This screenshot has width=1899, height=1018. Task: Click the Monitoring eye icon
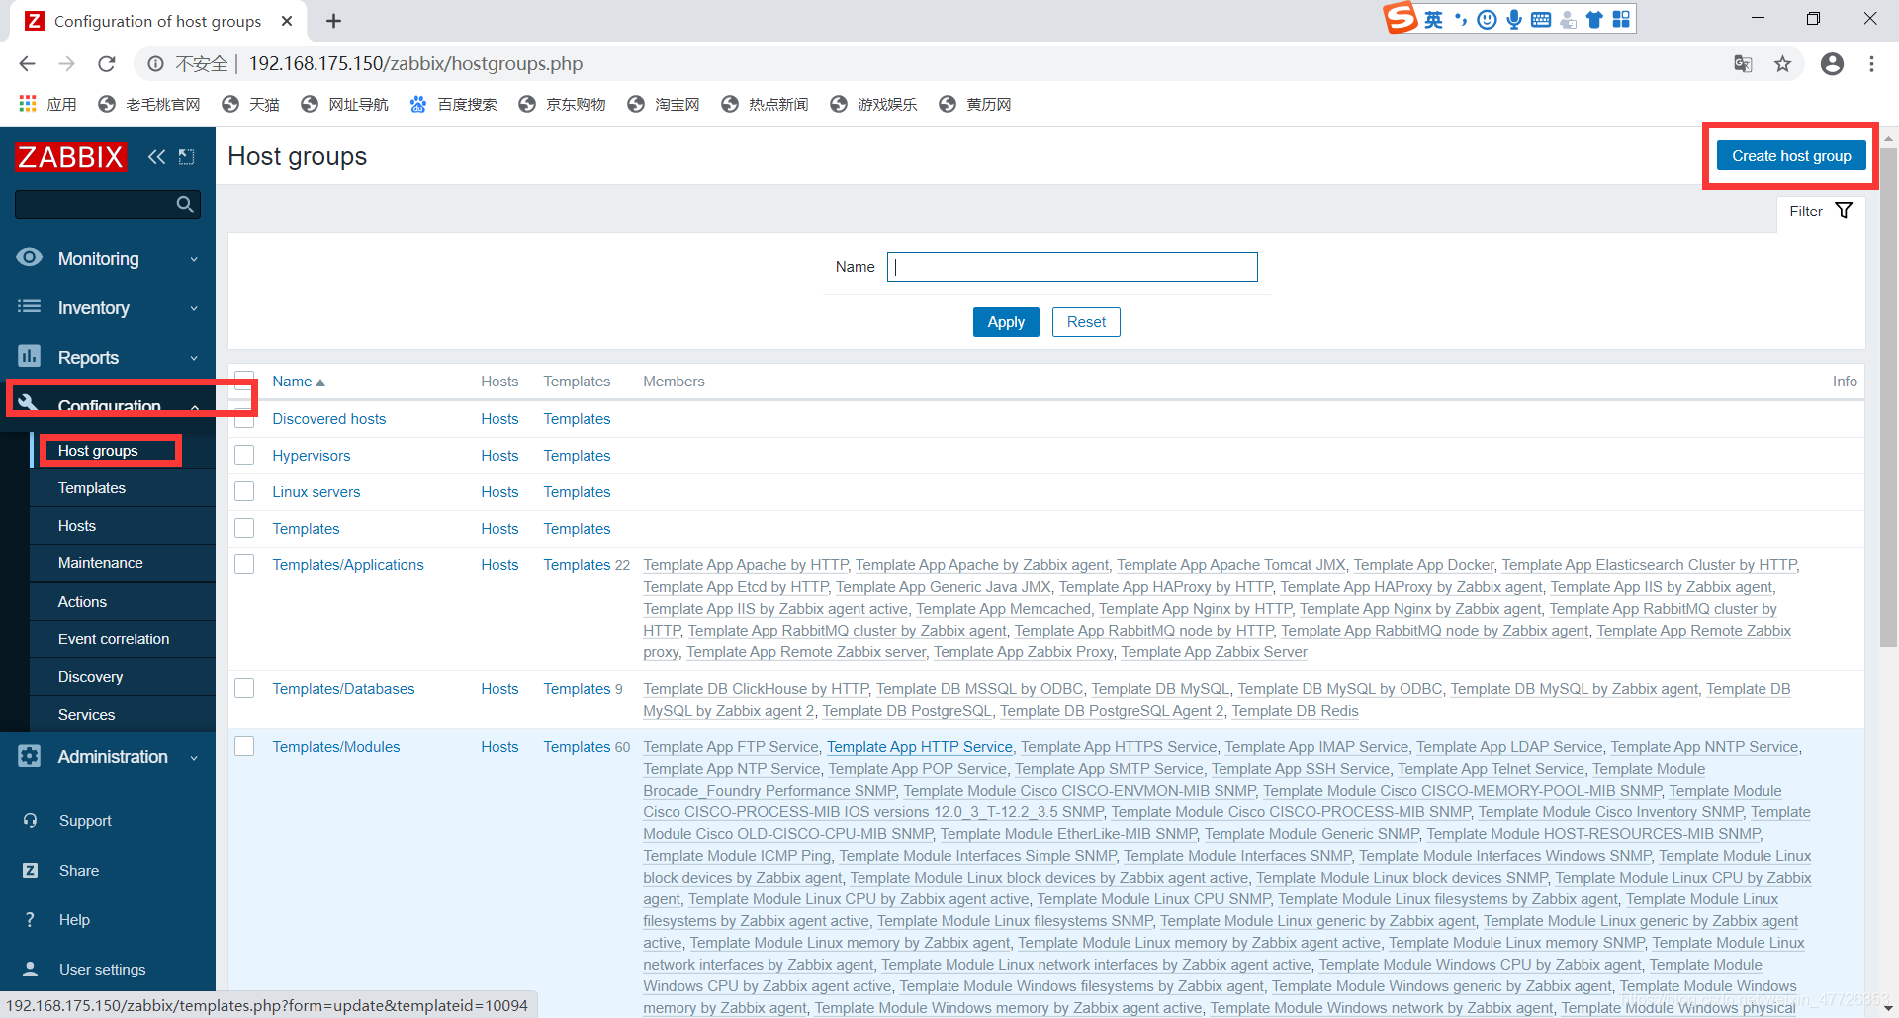(30, 258)
